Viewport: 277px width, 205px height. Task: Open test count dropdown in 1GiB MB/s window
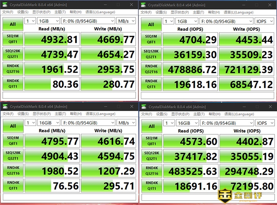[30, 21]
